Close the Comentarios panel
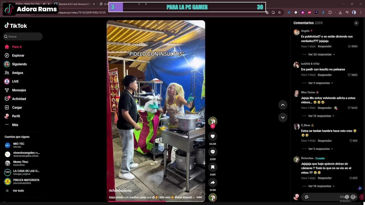 point(356,23)
